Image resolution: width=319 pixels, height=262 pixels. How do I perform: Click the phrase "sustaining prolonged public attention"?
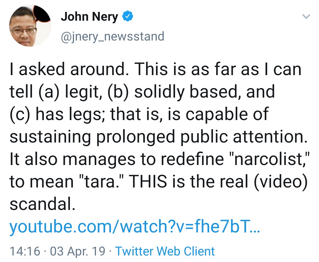[157, 137]
